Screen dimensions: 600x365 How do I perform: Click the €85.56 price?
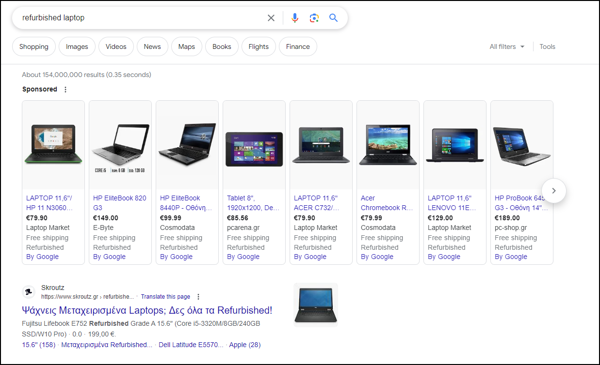click(238, 218)
